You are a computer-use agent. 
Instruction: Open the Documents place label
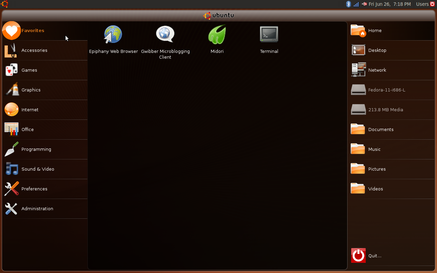(381, 129)
